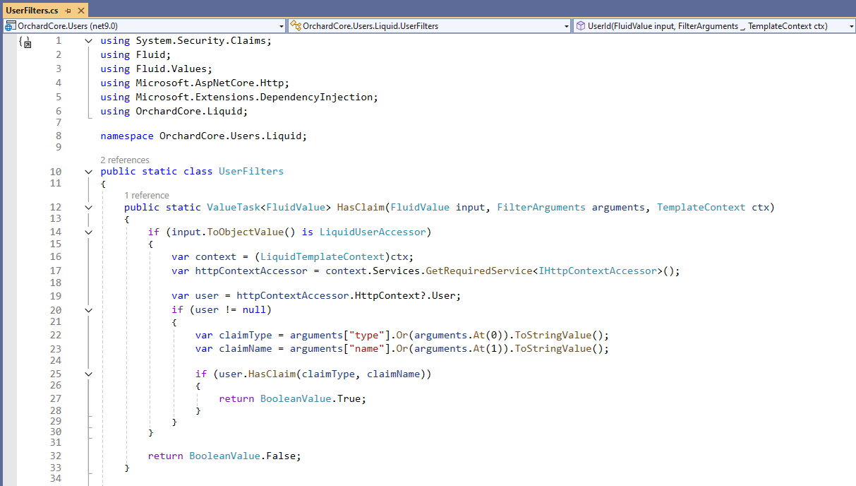Screen dimensions: 856x486
Task: Click line number 8 in the gutter
Action: [x=59, y=136]
